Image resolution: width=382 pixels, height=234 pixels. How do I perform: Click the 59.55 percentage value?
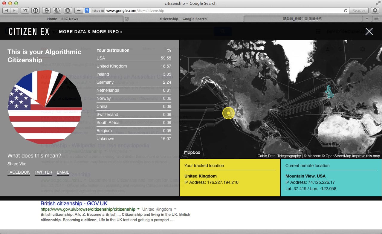[166, 58]
